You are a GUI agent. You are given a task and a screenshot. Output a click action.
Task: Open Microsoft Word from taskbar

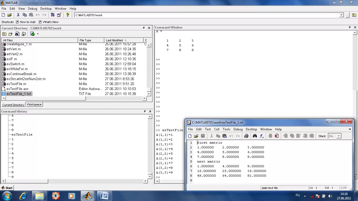pyautogui.click(x=104, y=196)
